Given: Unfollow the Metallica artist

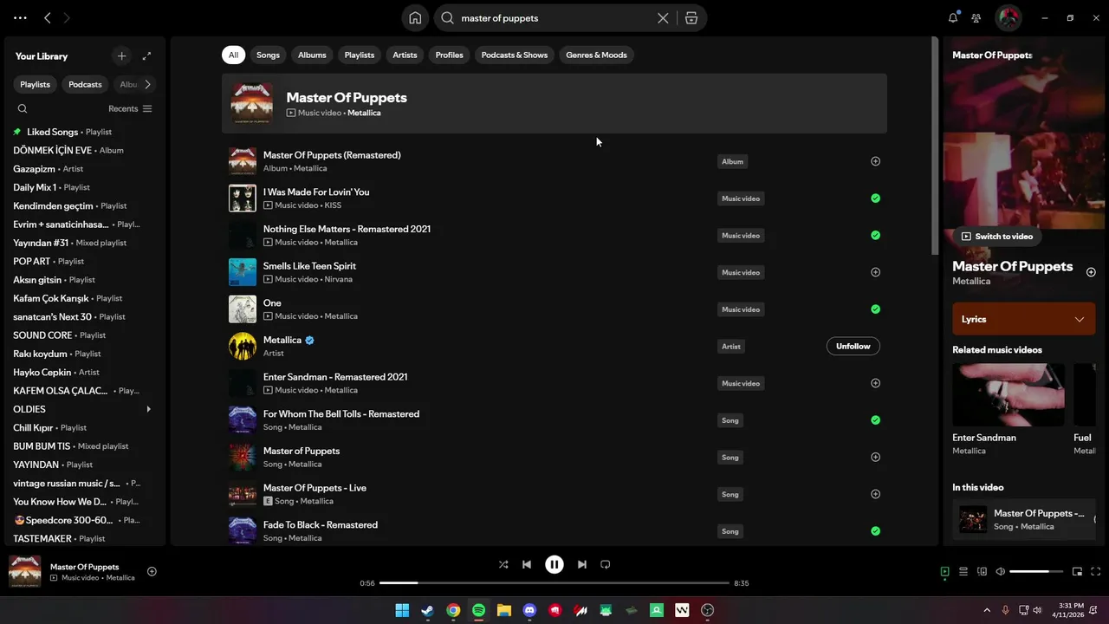Looking at the screenshot, I should (x=853, y=346).
